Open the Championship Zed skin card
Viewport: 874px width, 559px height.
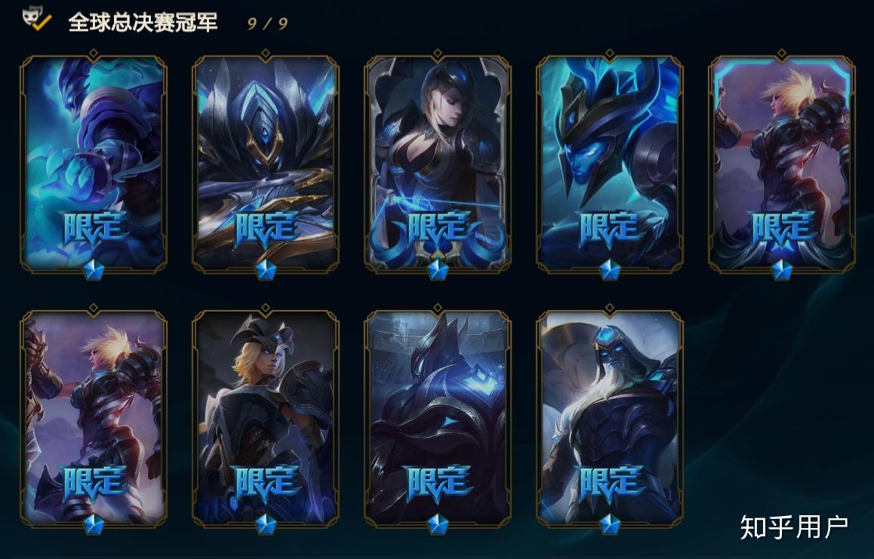pos(438,419)
